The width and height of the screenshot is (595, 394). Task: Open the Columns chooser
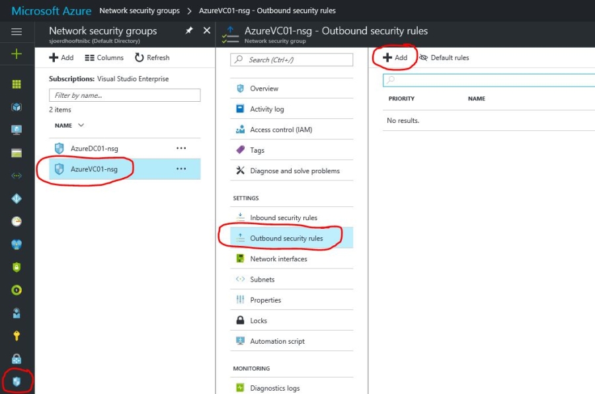coord(104,58)
